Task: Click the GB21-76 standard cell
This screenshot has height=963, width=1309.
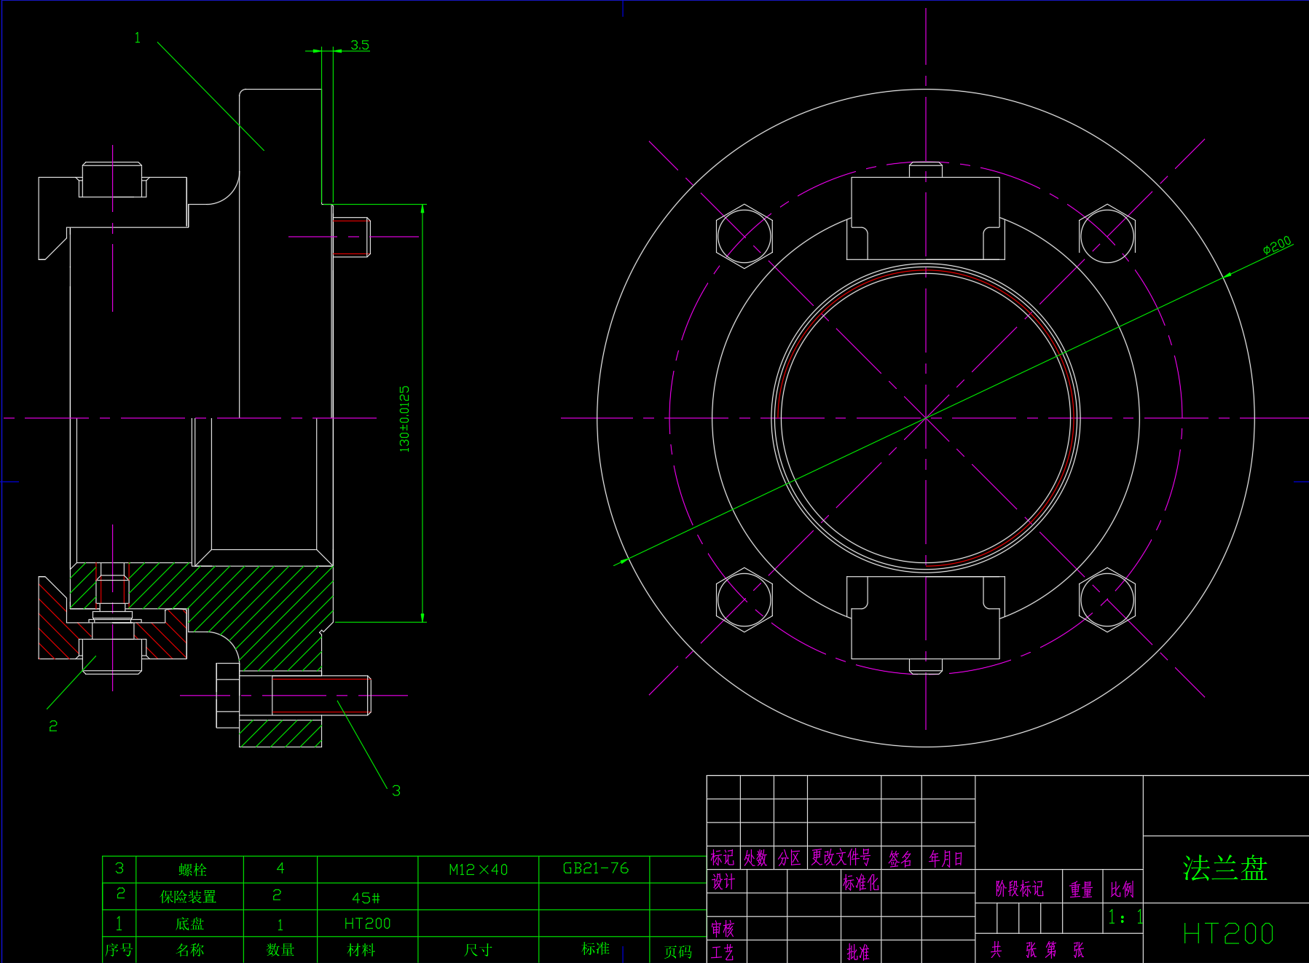Action: (595, 868)
